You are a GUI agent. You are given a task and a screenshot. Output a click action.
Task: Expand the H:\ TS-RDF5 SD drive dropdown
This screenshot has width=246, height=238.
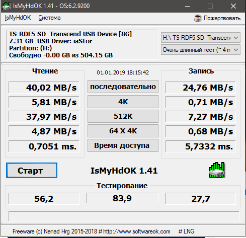click(201, 38)
